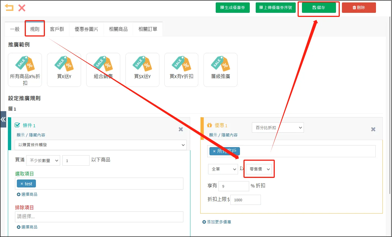Open the 相關訂單 tab
The width and height of the screenshot is (392, 237).
pos(148,29)
